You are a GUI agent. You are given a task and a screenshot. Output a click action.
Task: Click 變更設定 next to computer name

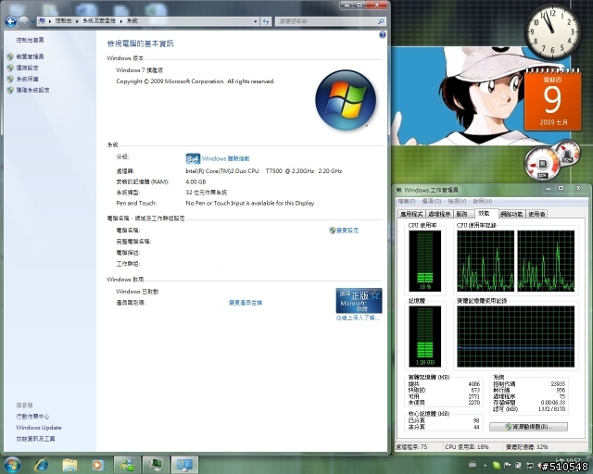coord(347,231)
